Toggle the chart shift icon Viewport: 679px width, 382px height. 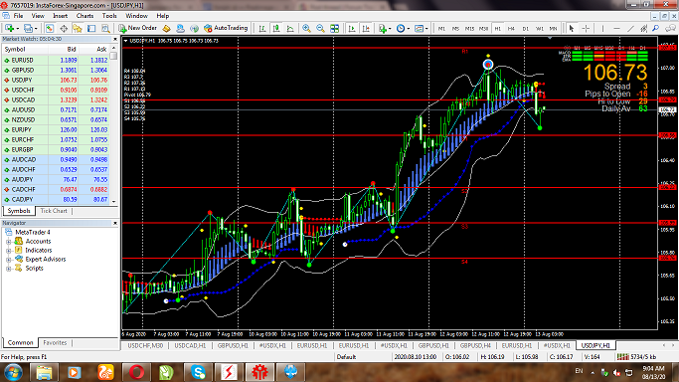[x=366, y=28]
